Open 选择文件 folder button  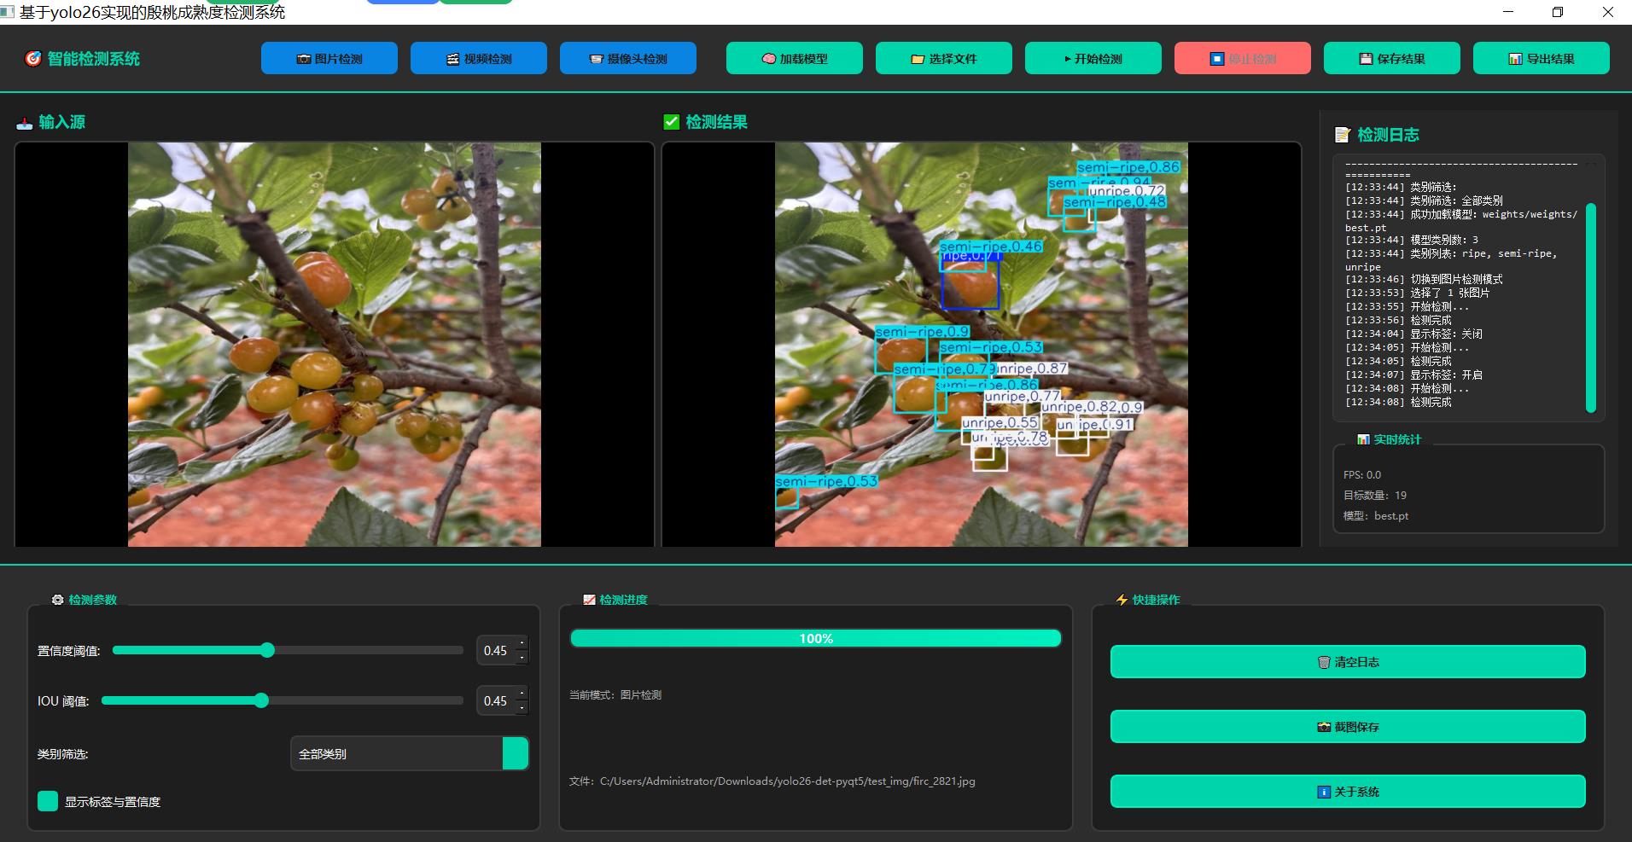[943, 59]
